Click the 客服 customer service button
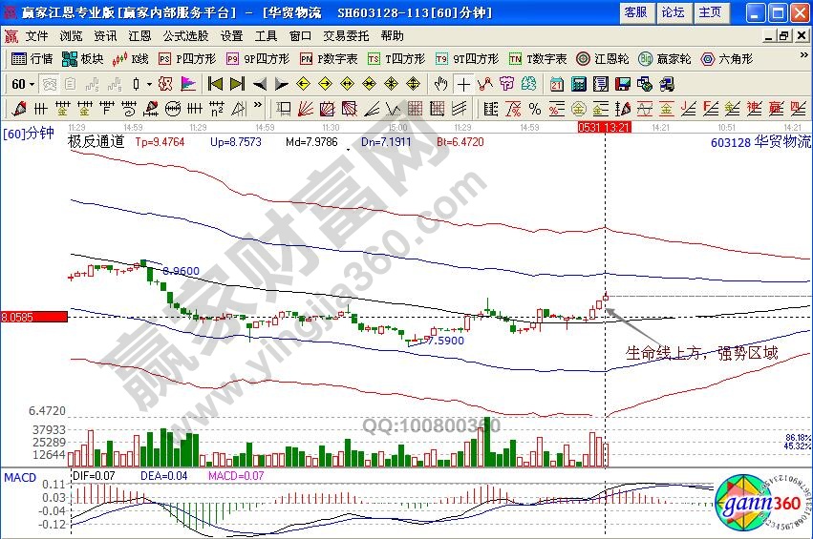 pyautogui.click(x=635, y=12)
